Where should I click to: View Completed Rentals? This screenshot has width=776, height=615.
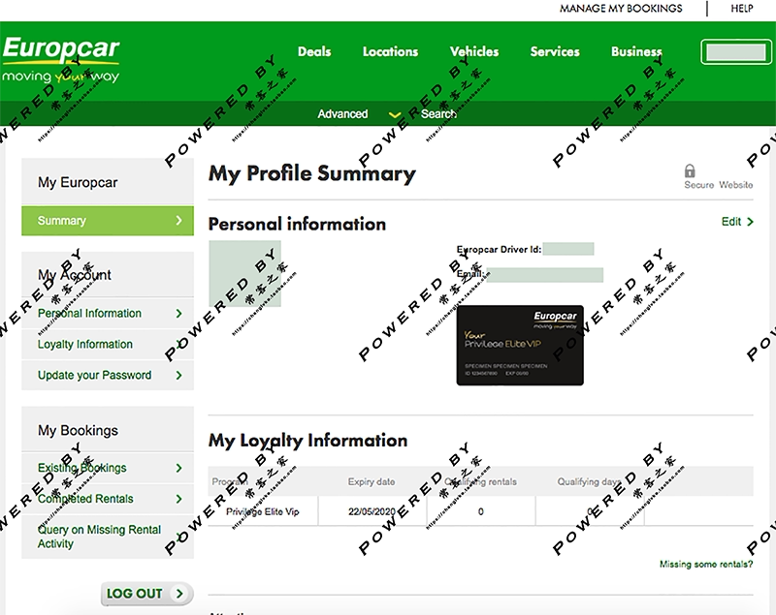(108, 499)
